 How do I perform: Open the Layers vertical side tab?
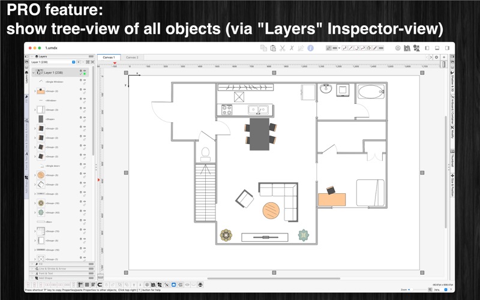pos(26,77)
